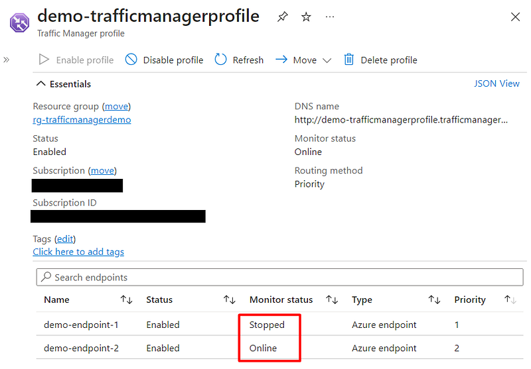Close the profile blade
Screen dimensions: 531x369
coord(515,17)
